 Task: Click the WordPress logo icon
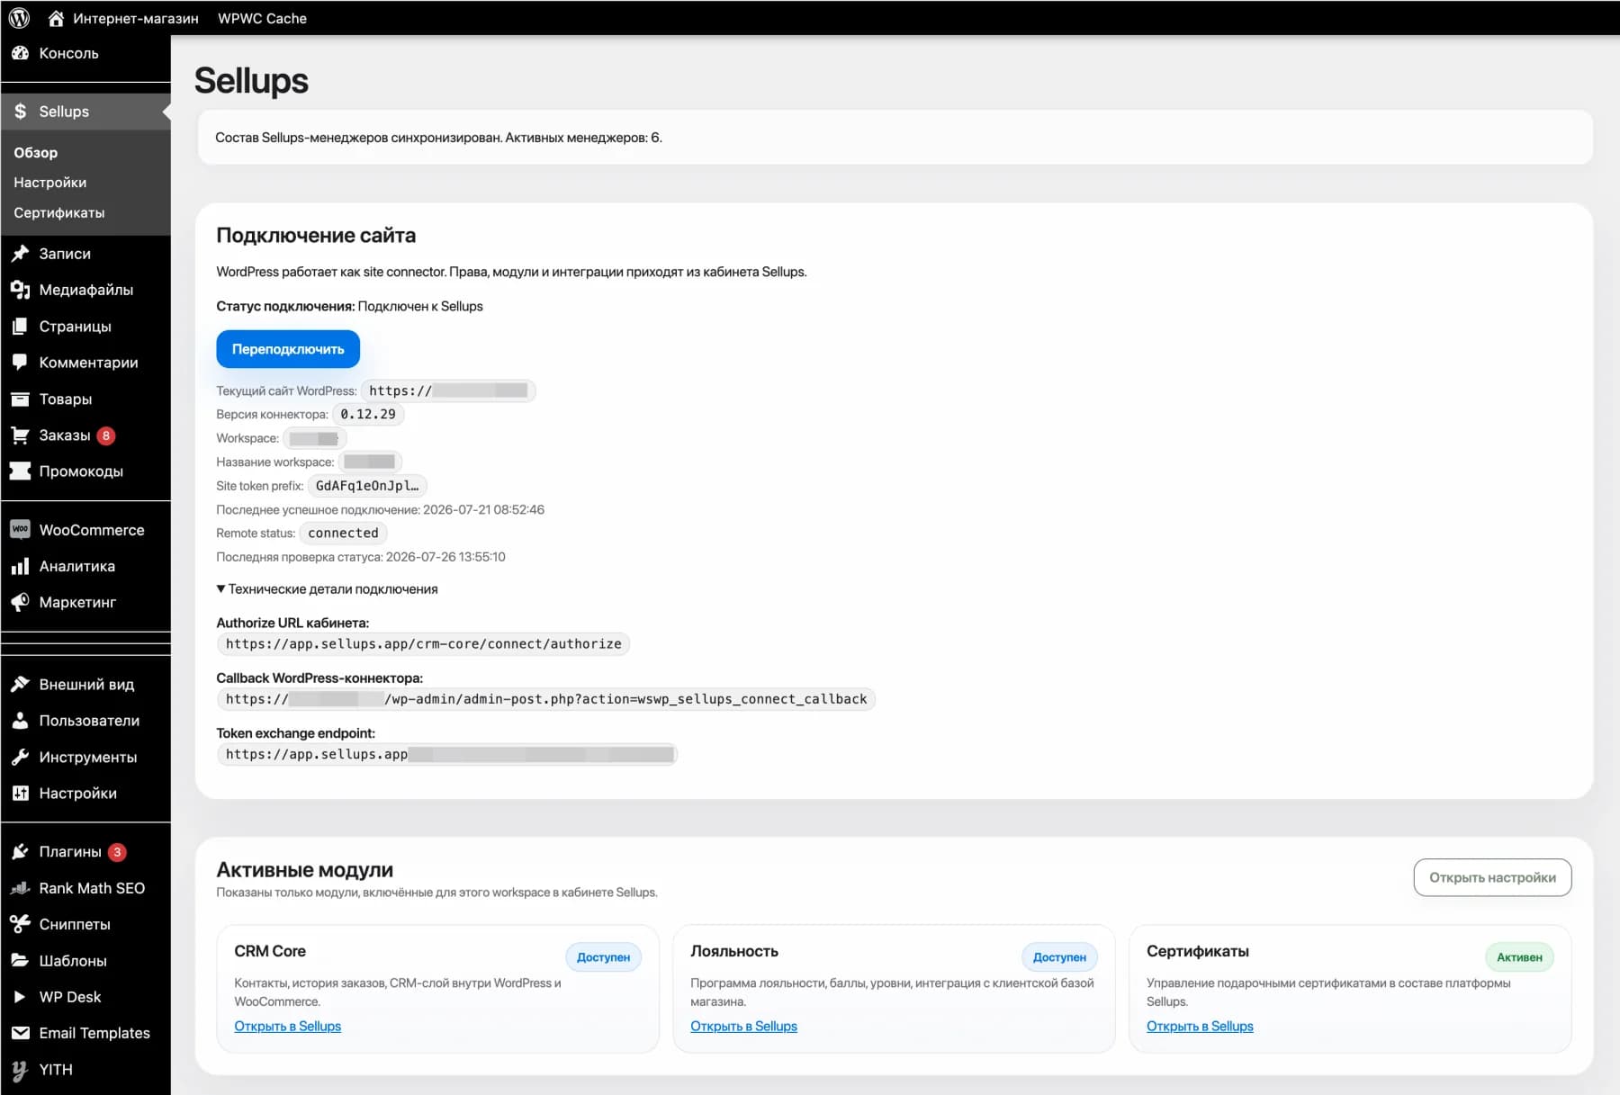(x=19, y=18)
